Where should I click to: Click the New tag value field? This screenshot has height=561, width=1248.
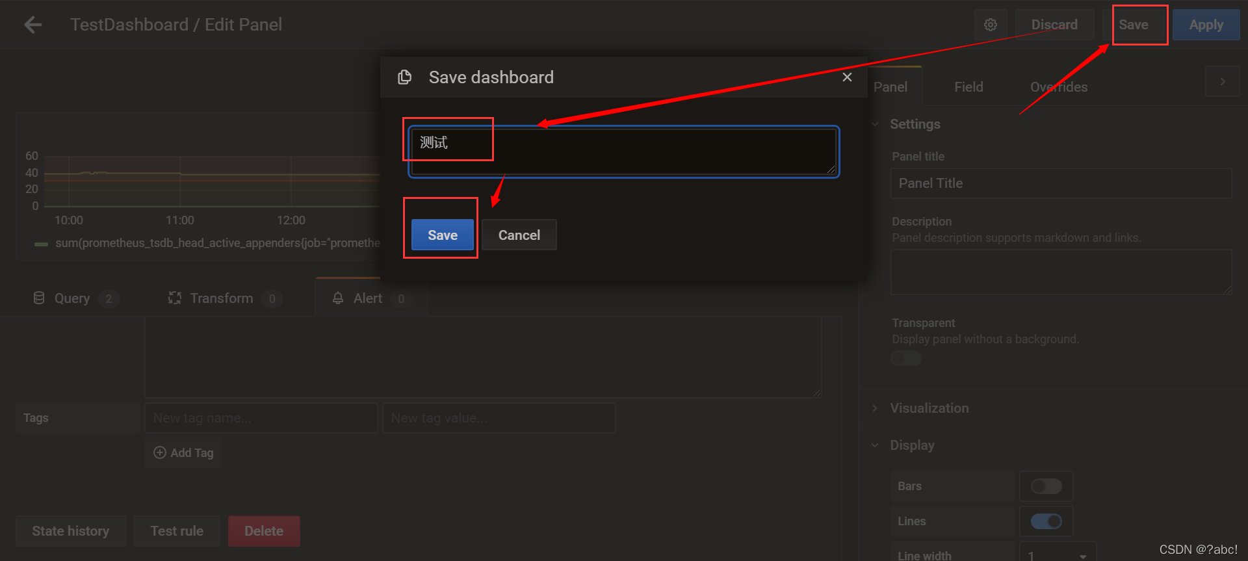[x=499, y=418]
